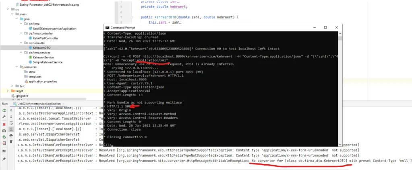This screenshot has height=170, width=412.
Task: Select .gitignore in project tree
Action: pyautogui.click(x=21, y=96)
